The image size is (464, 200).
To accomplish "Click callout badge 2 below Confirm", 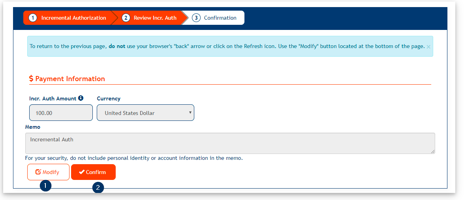I will point(98,188).
